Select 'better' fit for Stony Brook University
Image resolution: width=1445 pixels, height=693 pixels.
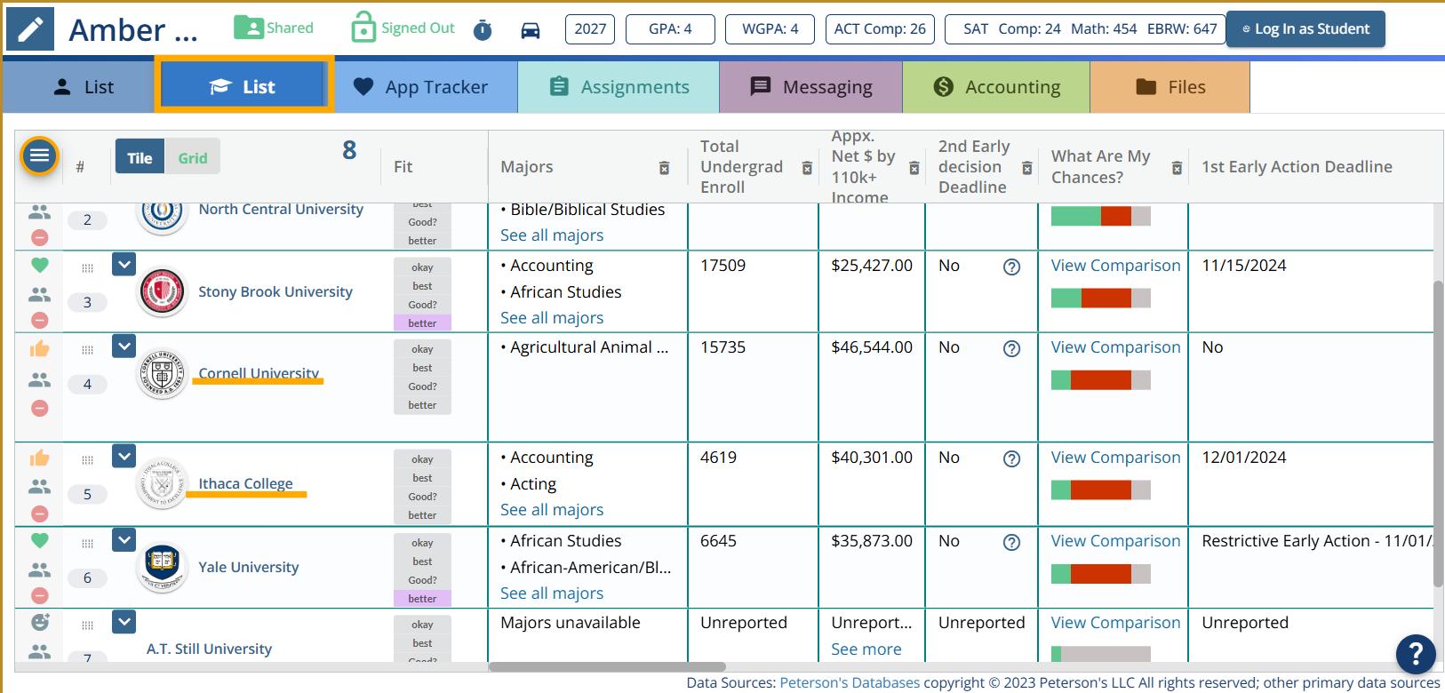(422, 323)
